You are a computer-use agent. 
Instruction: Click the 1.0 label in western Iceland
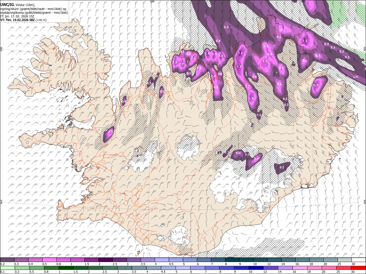110,132
